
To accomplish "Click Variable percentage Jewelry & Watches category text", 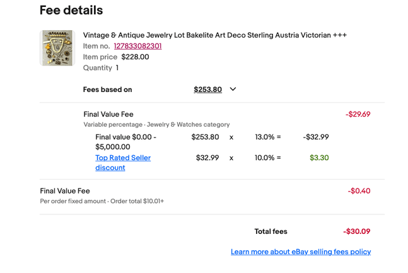I will click(x=156, y=125).
